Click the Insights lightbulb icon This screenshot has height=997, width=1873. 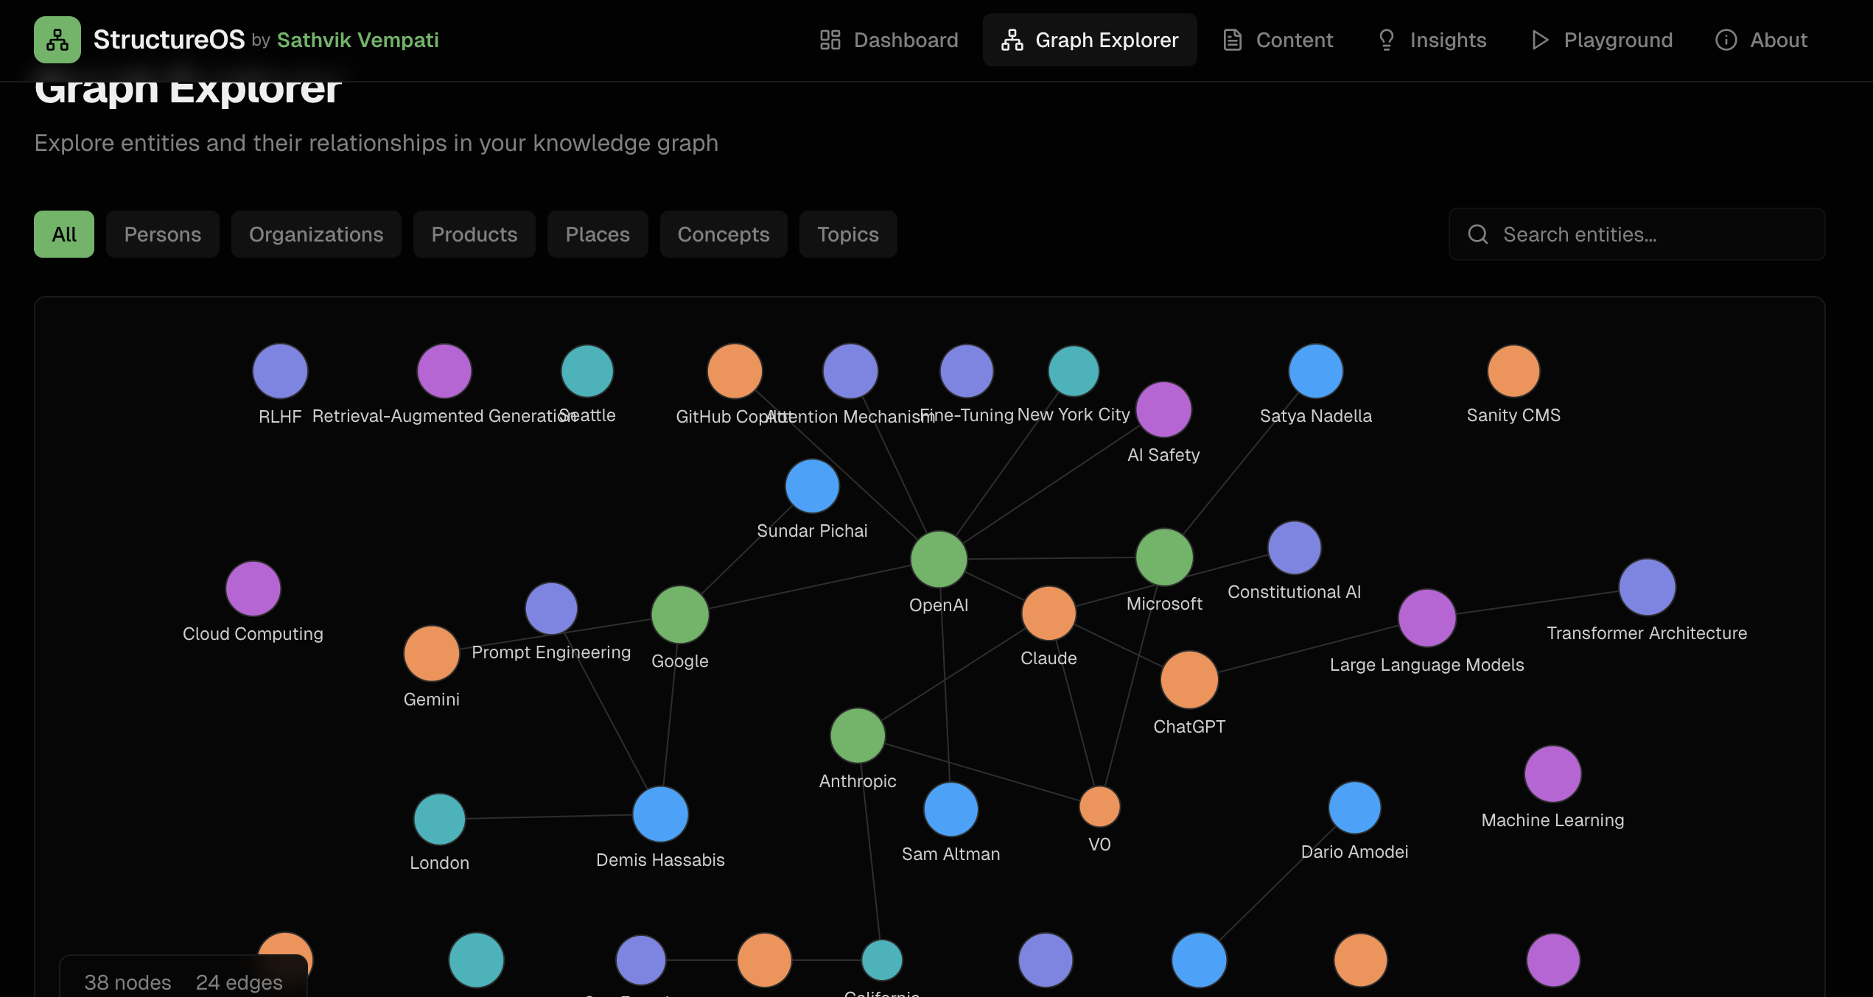tap(1386, 40)
